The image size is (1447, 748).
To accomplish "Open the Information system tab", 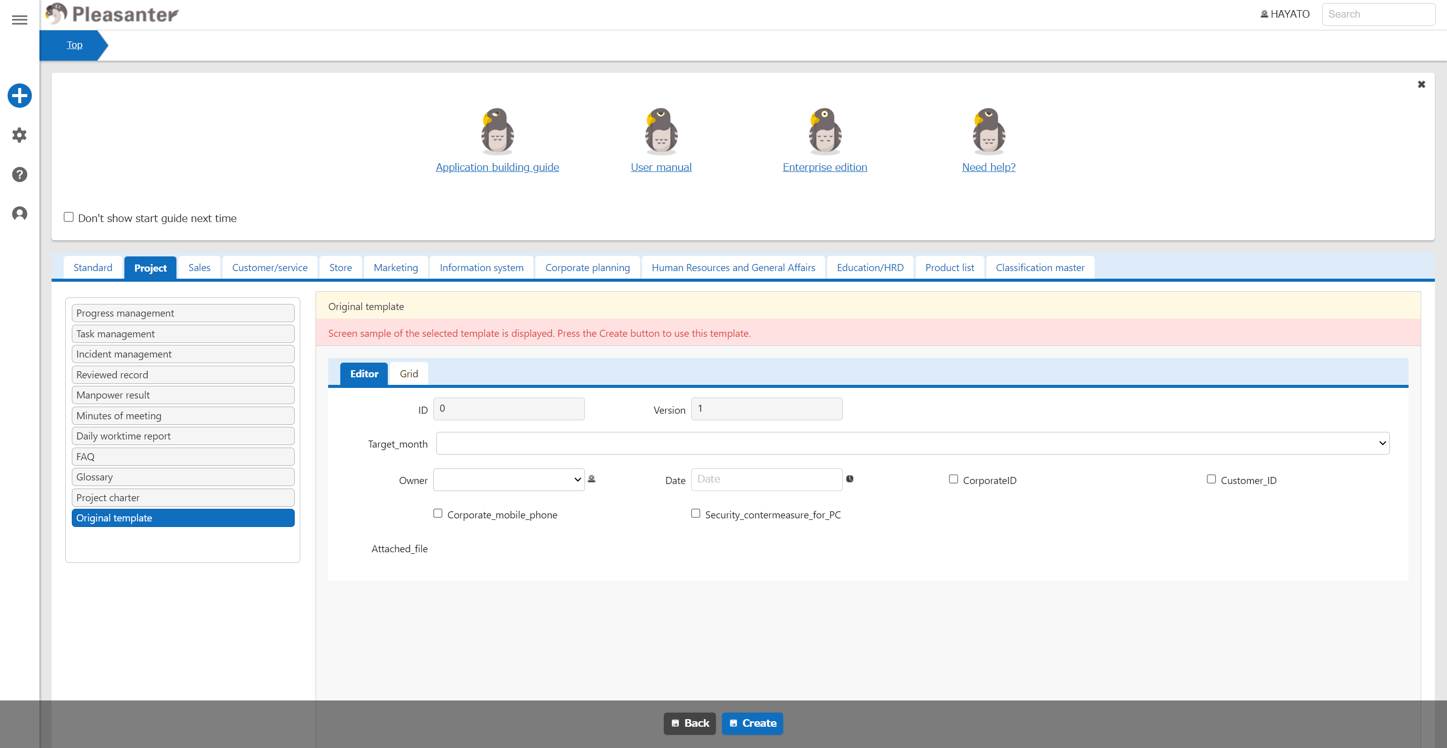I will click(x=481, y=268).
